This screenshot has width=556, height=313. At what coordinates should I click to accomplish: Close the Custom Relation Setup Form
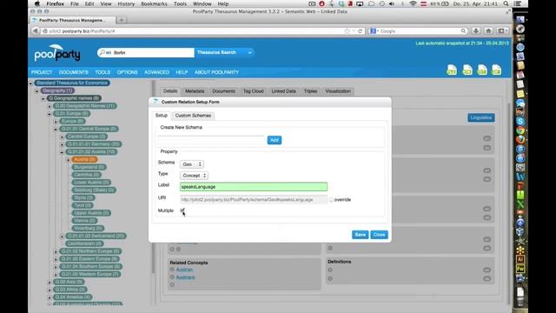pyautogui.click(x=379, y=235)
